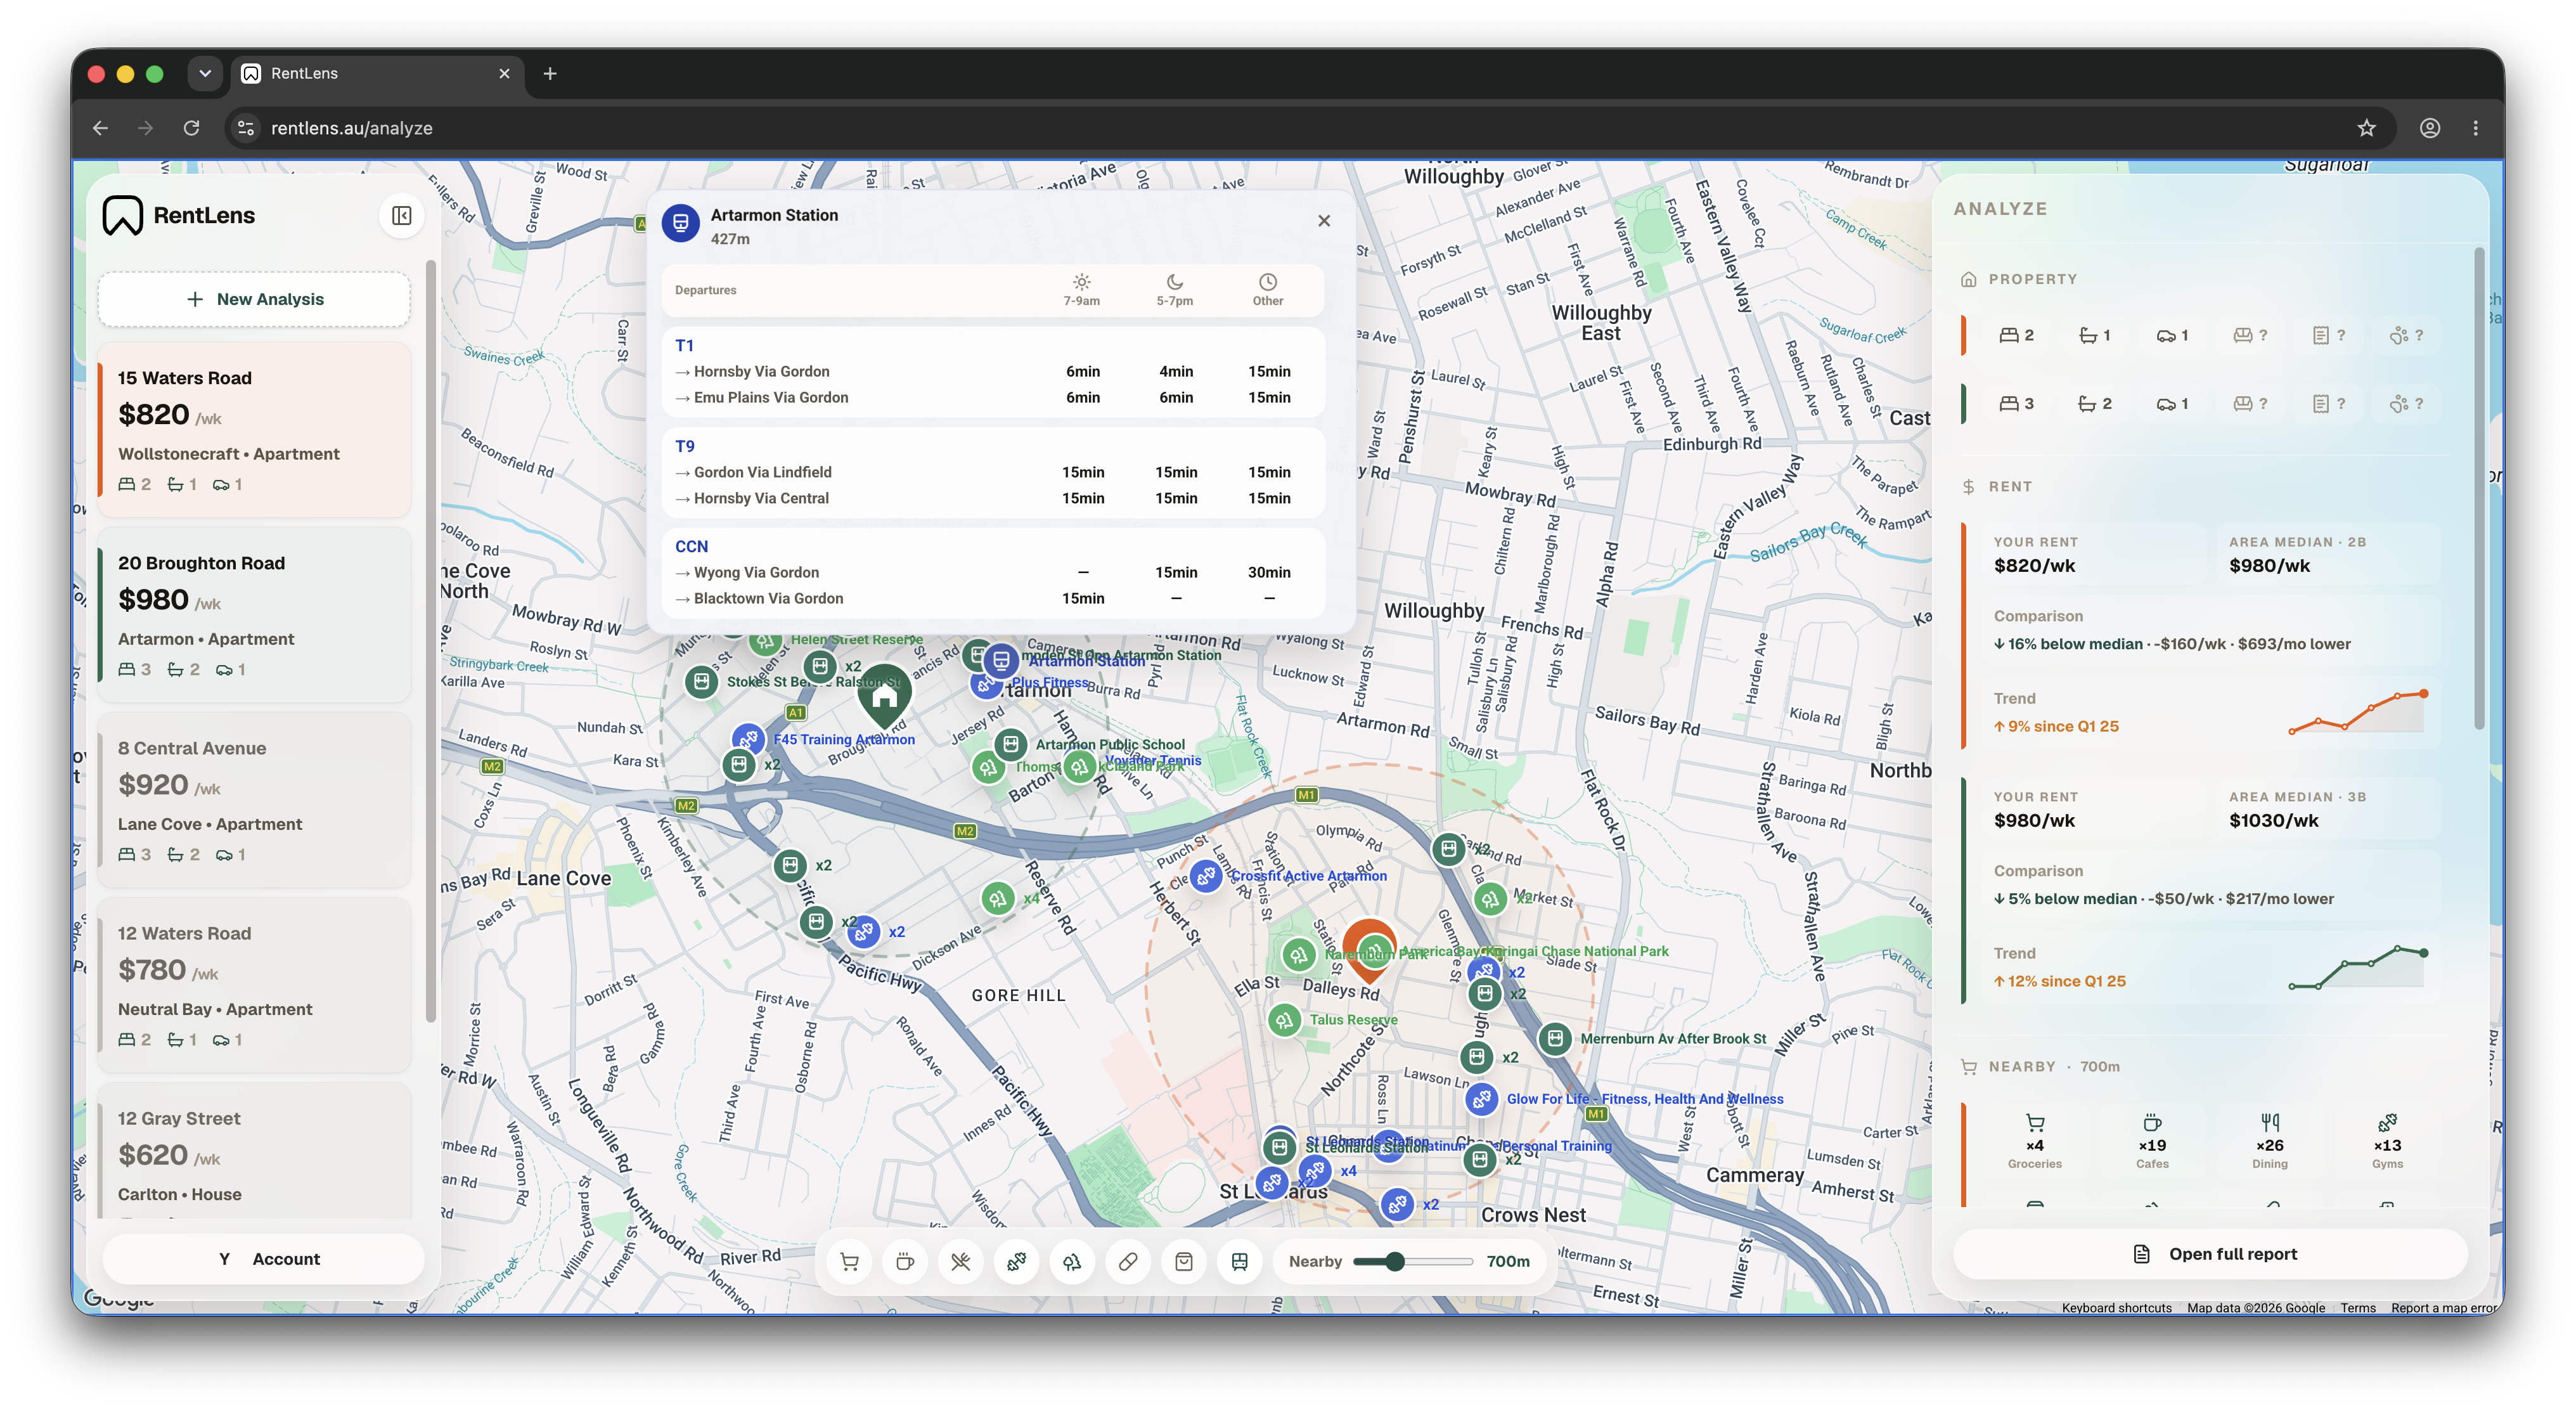Image resolution: width=2576 pixels, height=1410 pixels.
Task: Toggle the shopping bag map filter
Action: point(1184,1262)
